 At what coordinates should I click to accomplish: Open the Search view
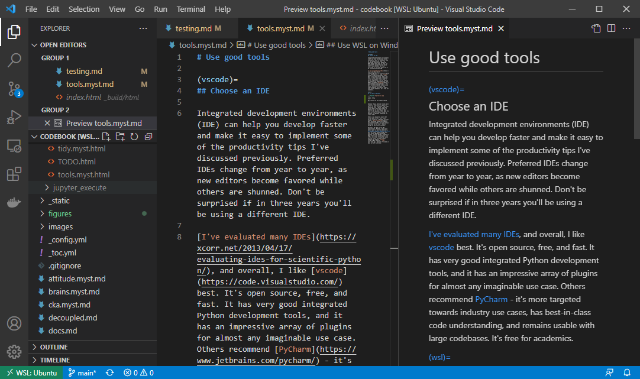[x=14, y=60]
